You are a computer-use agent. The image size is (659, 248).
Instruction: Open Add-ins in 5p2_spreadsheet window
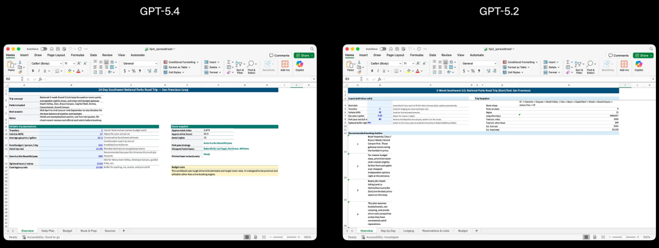tap(624, 66)
